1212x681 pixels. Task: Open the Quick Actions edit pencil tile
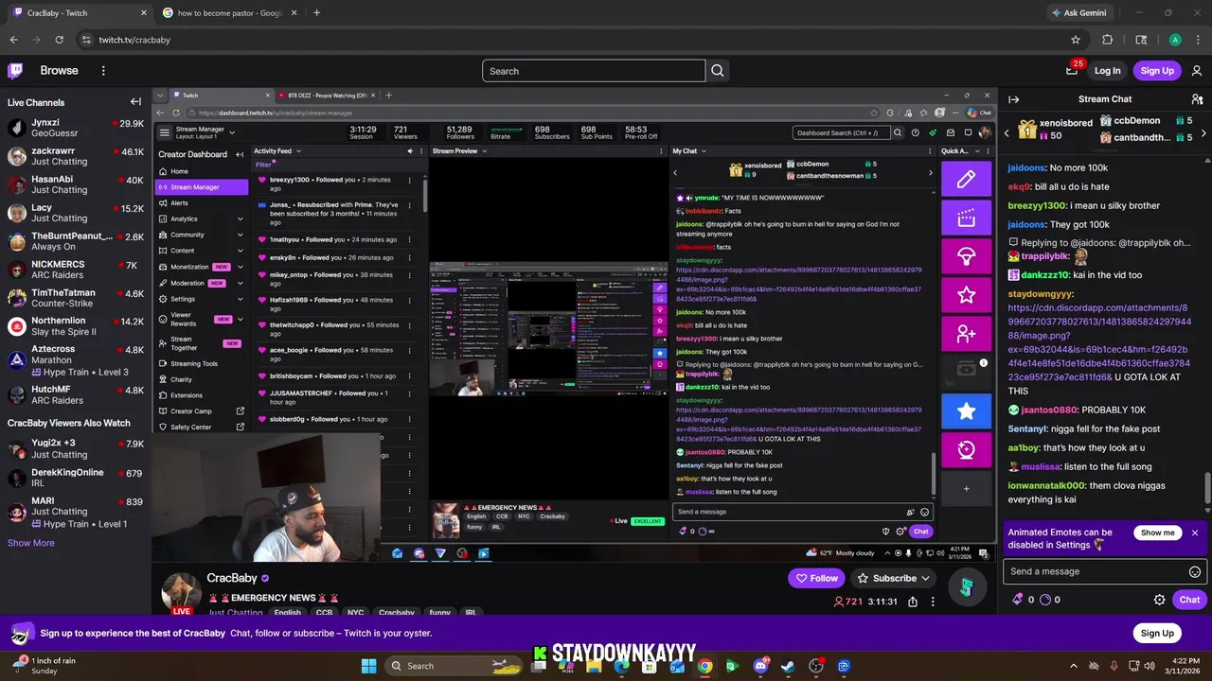(x=966, y=180)
